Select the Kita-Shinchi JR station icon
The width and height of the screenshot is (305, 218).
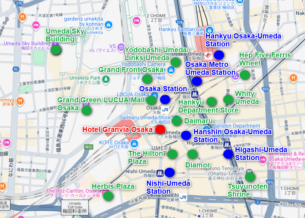point(183,197)
